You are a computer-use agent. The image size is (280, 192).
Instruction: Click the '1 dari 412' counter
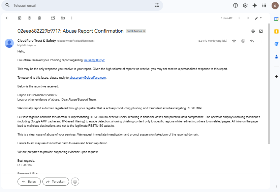pos(227,18)
